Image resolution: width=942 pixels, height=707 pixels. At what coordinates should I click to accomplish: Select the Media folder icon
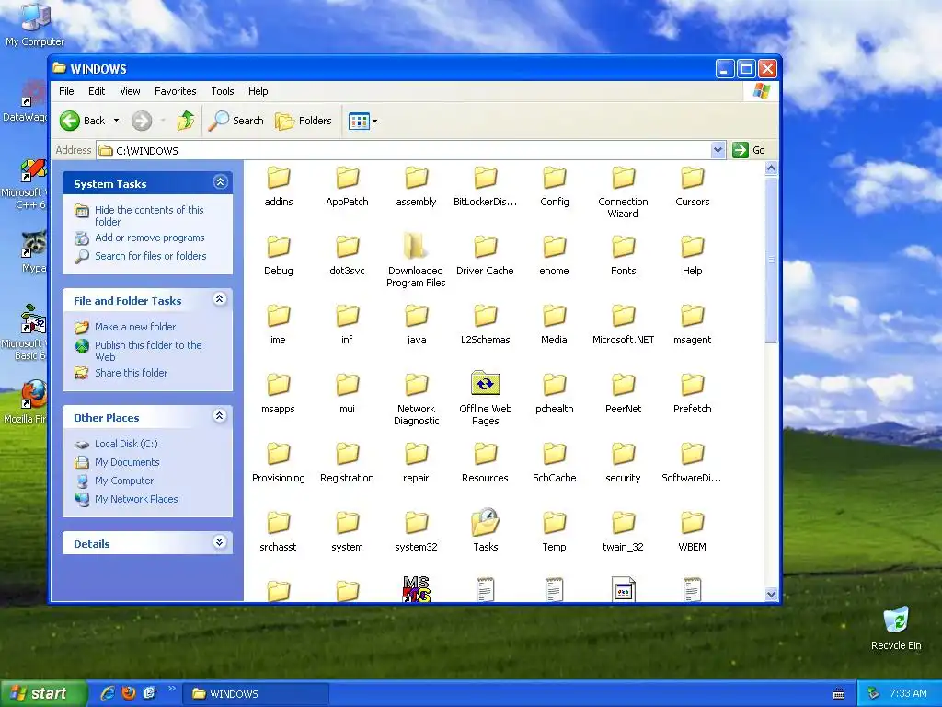[x=554, y=316]
